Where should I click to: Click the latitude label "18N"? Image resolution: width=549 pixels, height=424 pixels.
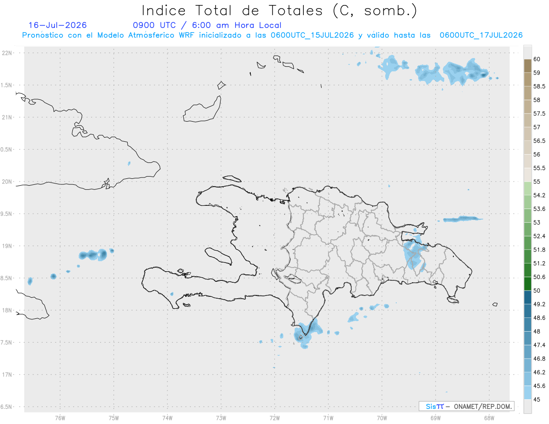point(7,311)
